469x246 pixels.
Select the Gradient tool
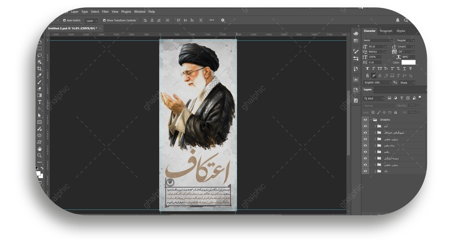40,95
